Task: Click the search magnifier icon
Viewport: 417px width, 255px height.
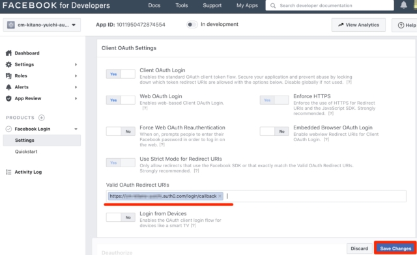Action: (273, 6)
